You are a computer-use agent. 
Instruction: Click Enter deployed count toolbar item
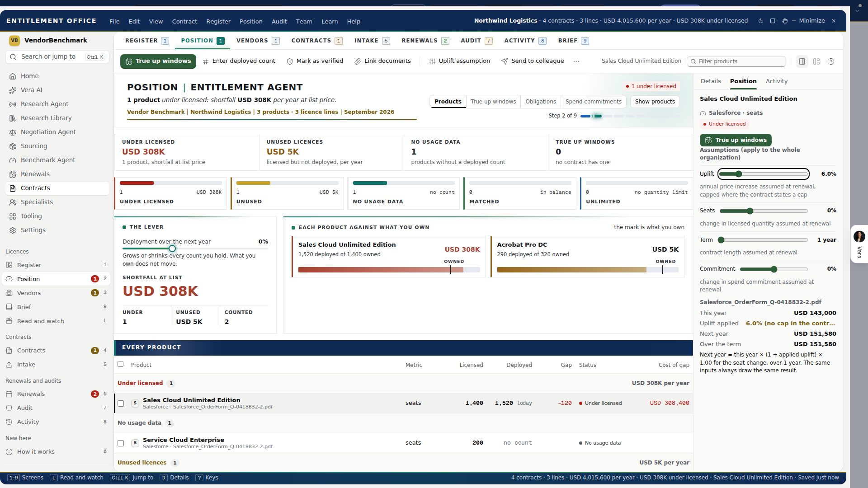coord(239,61)
